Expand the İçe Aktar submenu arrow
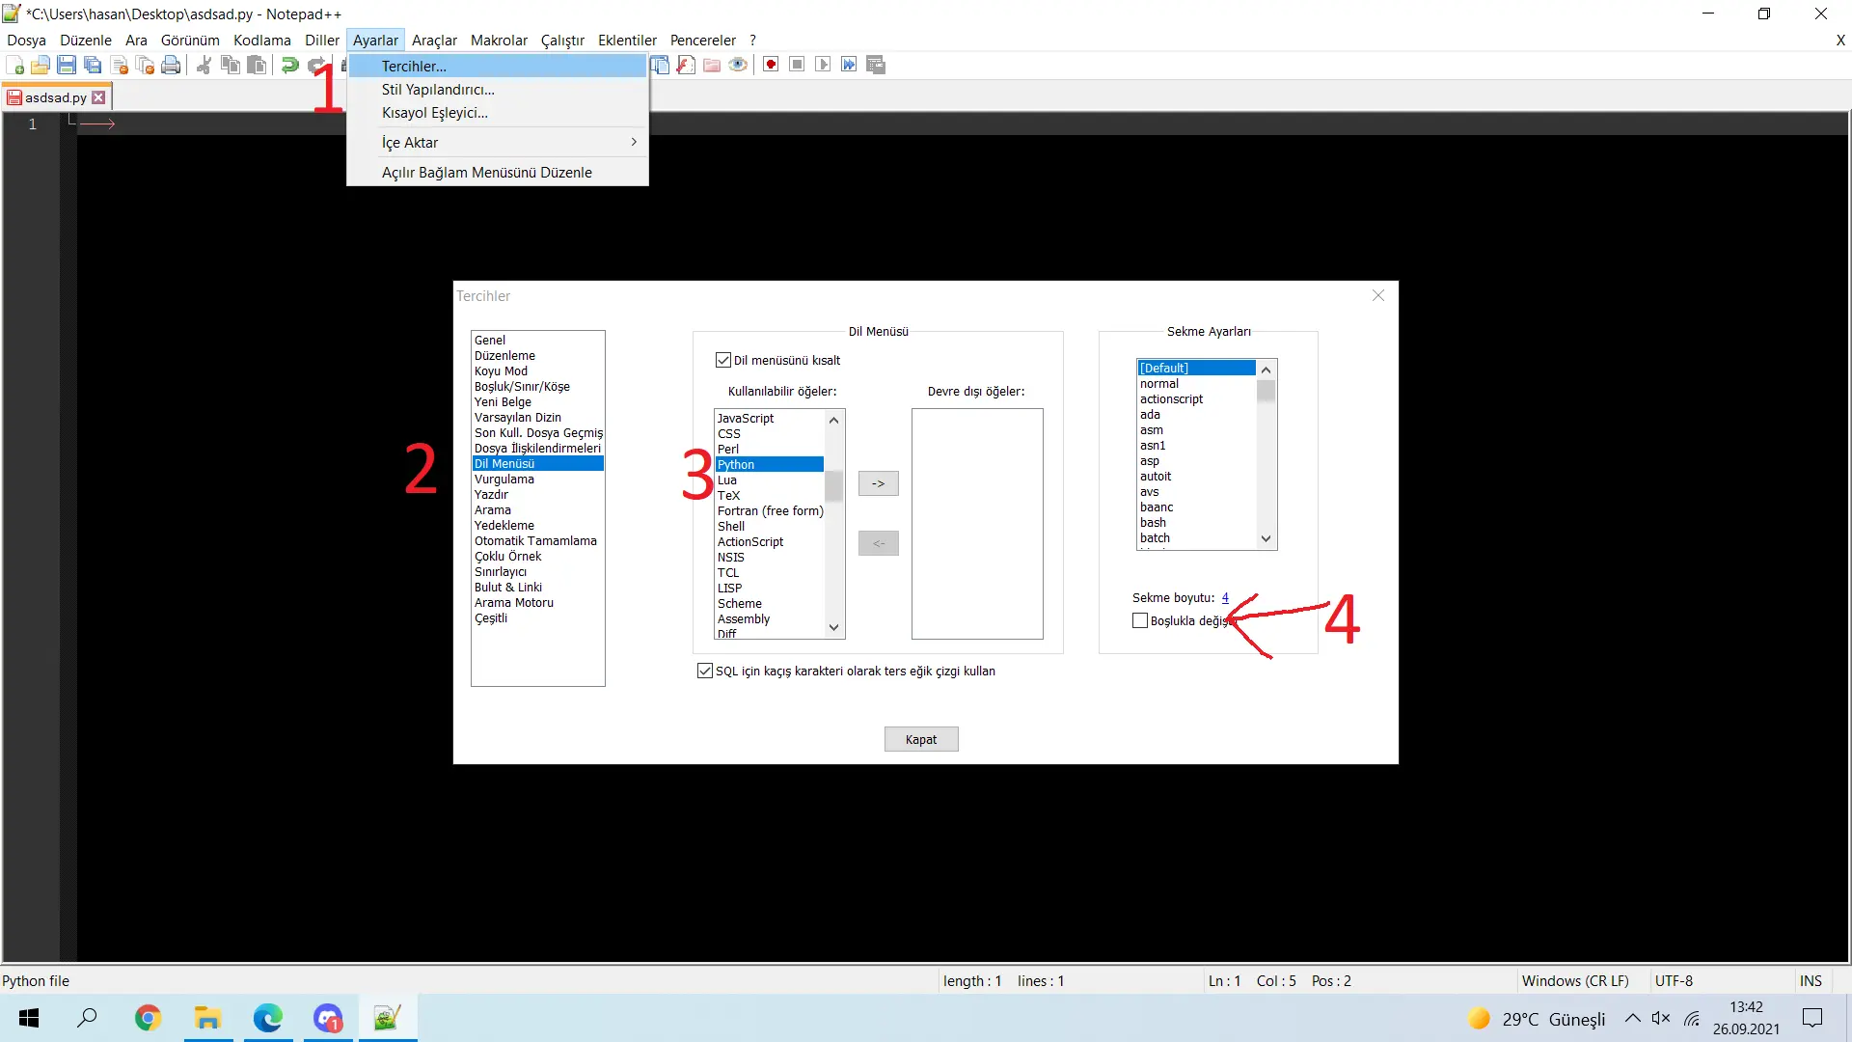This screenshot has height=1042, width=1852. click(634, 142)
